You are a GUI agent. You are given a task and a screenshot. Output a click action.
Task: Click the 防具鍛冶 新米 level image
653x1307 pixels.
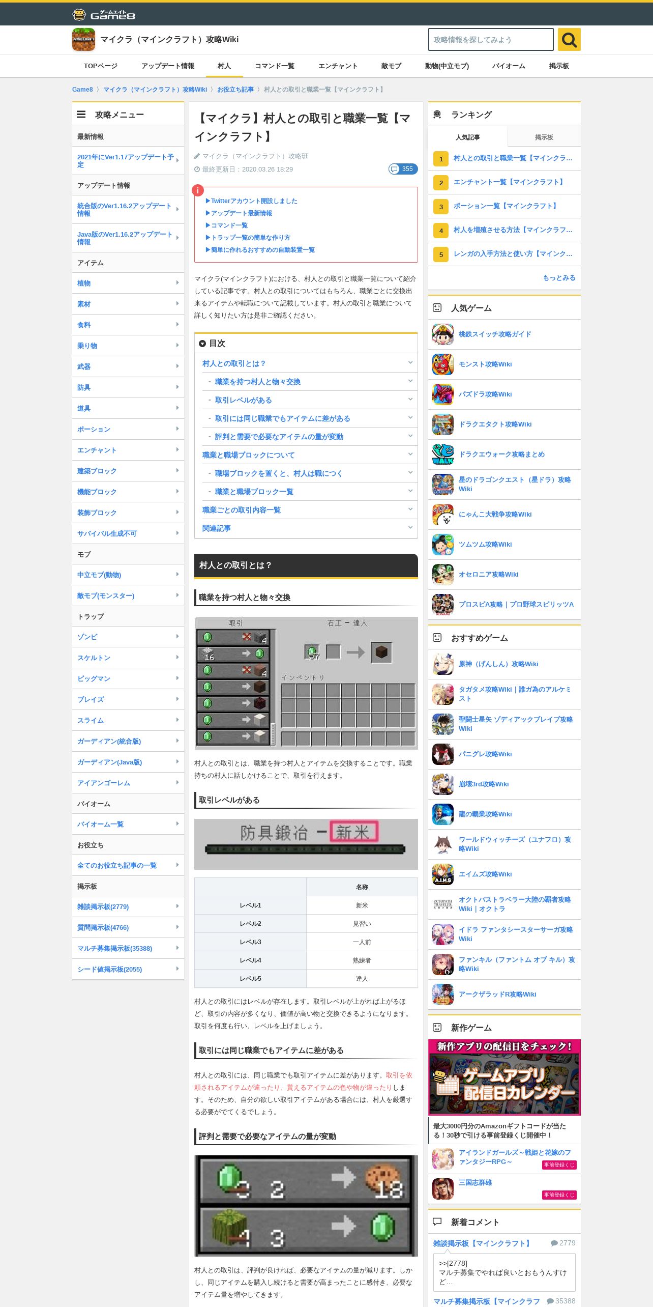(x=306, y=844)
